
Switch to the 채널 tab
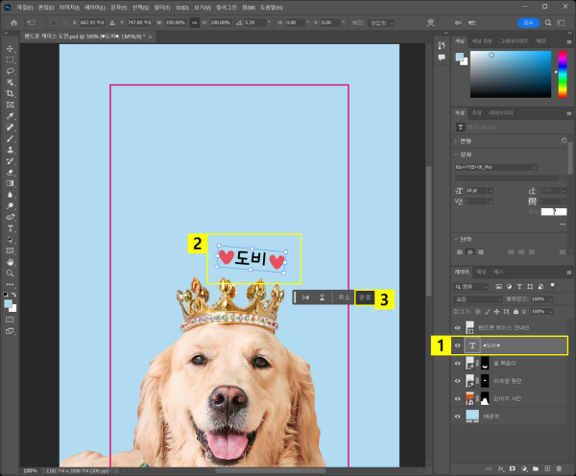tap(480, 273)
